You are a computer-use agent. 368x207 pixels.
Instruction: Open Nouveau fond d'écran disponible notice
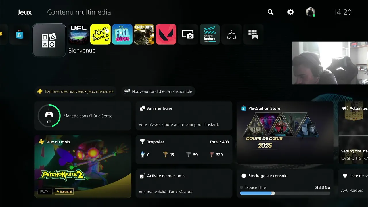[158, 91]
